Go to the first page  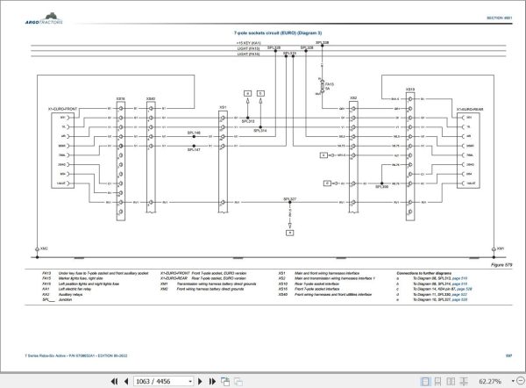[114, 381]
